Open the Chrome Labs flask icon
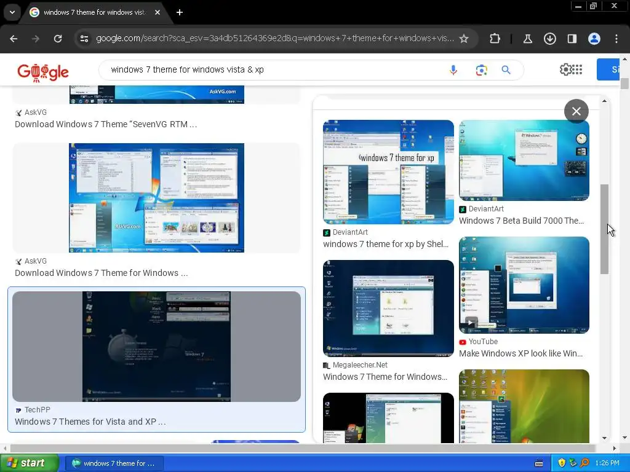 click(x=527, y=39)
